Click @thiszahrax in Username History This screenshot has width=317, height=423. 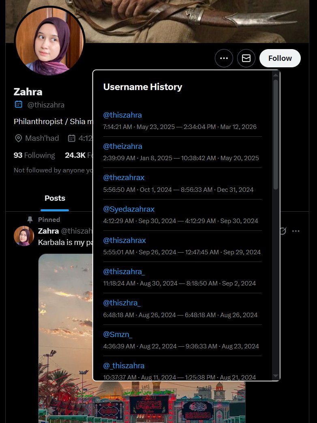tap(124, 240)
